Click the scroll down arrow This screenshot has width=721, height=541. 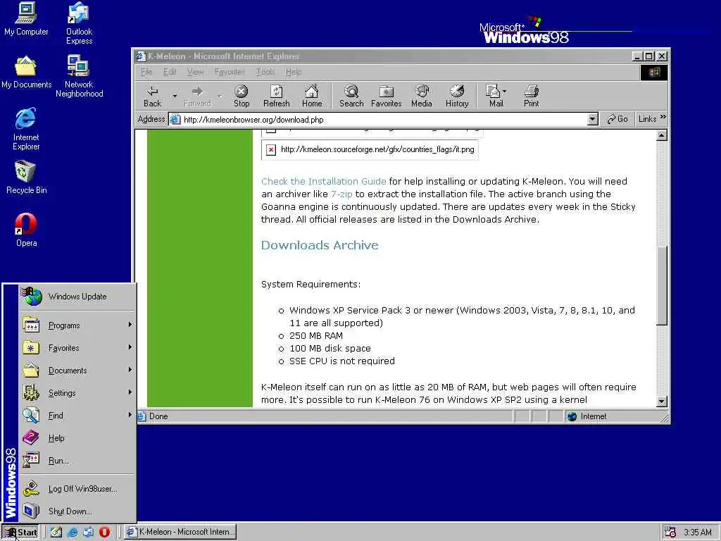pos(661,402)
